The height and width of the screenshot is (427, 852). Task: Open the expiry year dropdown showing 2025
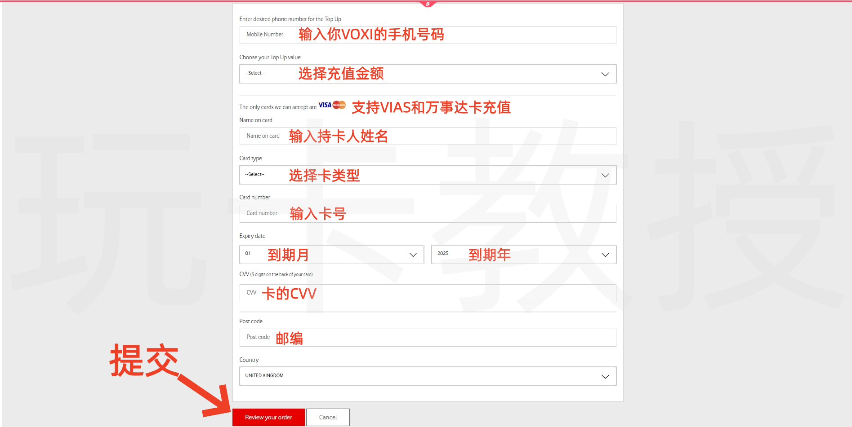click(523, 255)
